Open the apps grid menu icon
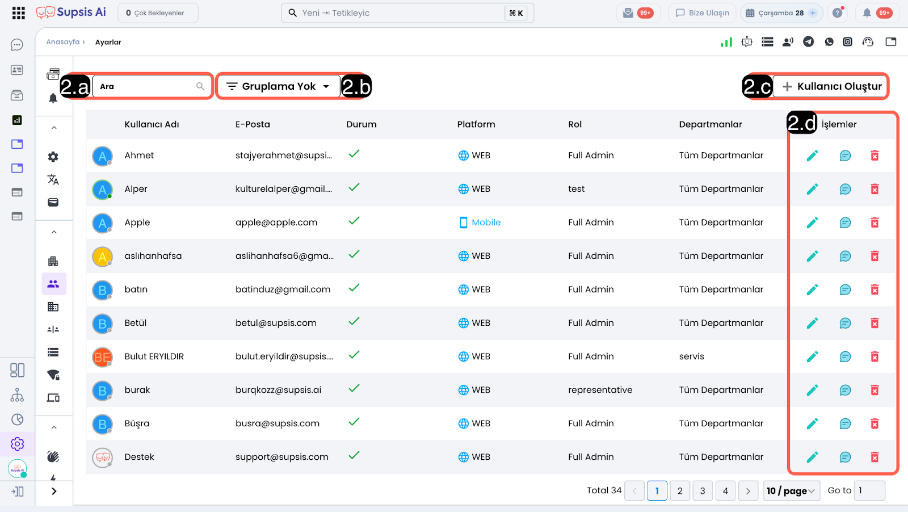Viewport: 908px width, 512px height. [18, 13]
